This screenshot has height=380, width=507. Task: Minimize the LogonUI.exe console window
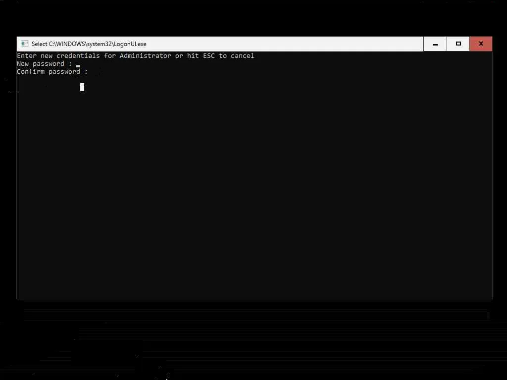[435, 44]
